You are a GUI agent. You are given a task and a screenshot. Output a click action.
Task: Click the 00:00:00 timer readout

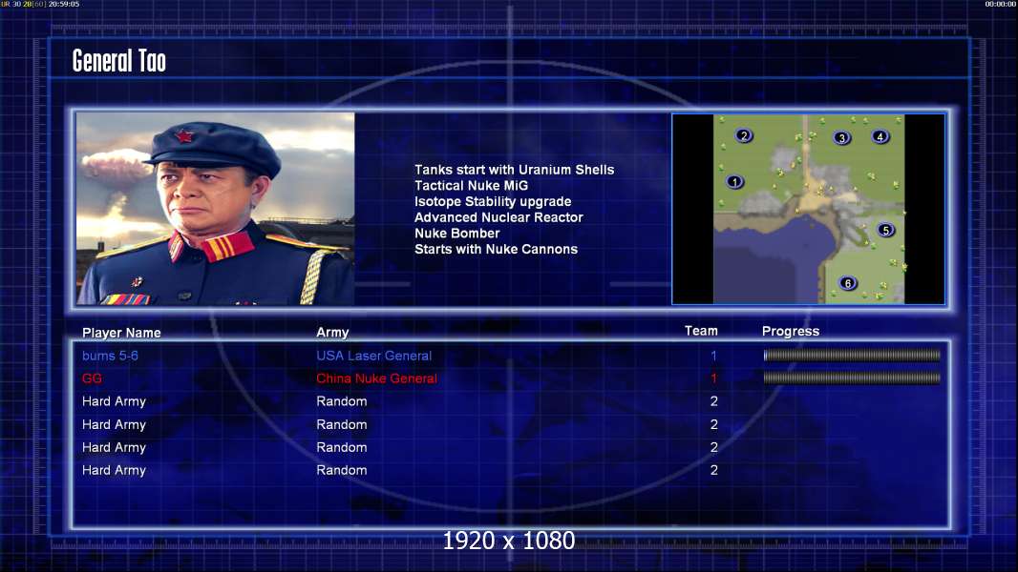click(x=1001, y=4)
